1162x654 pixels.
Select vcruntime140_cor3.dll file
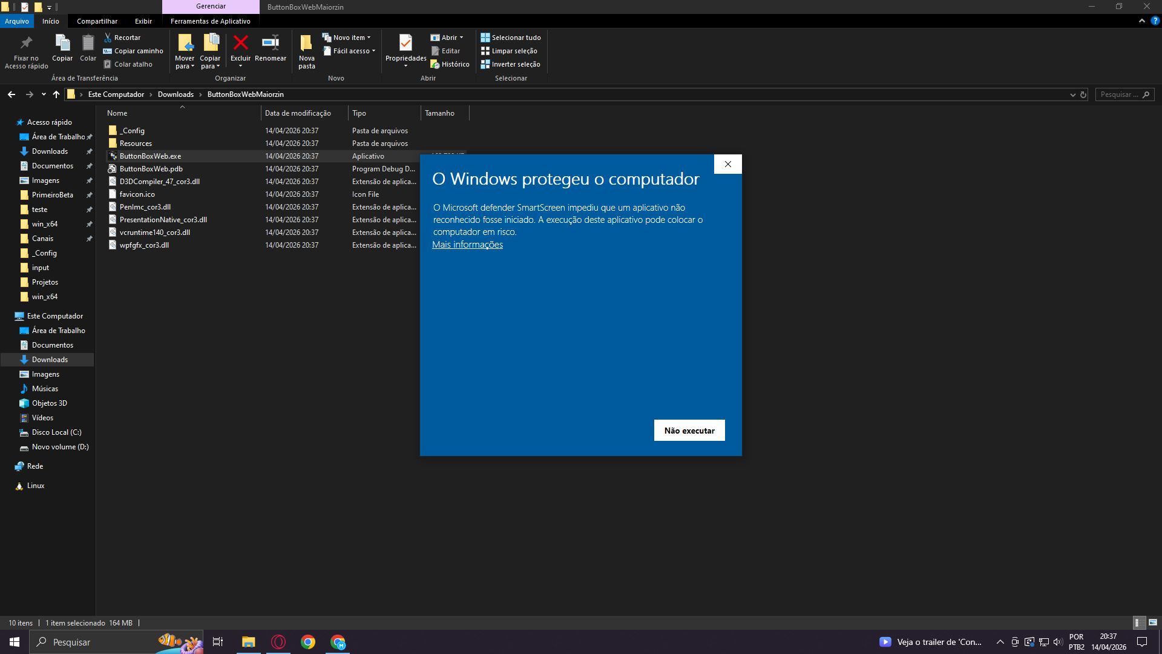pos(155,233)
